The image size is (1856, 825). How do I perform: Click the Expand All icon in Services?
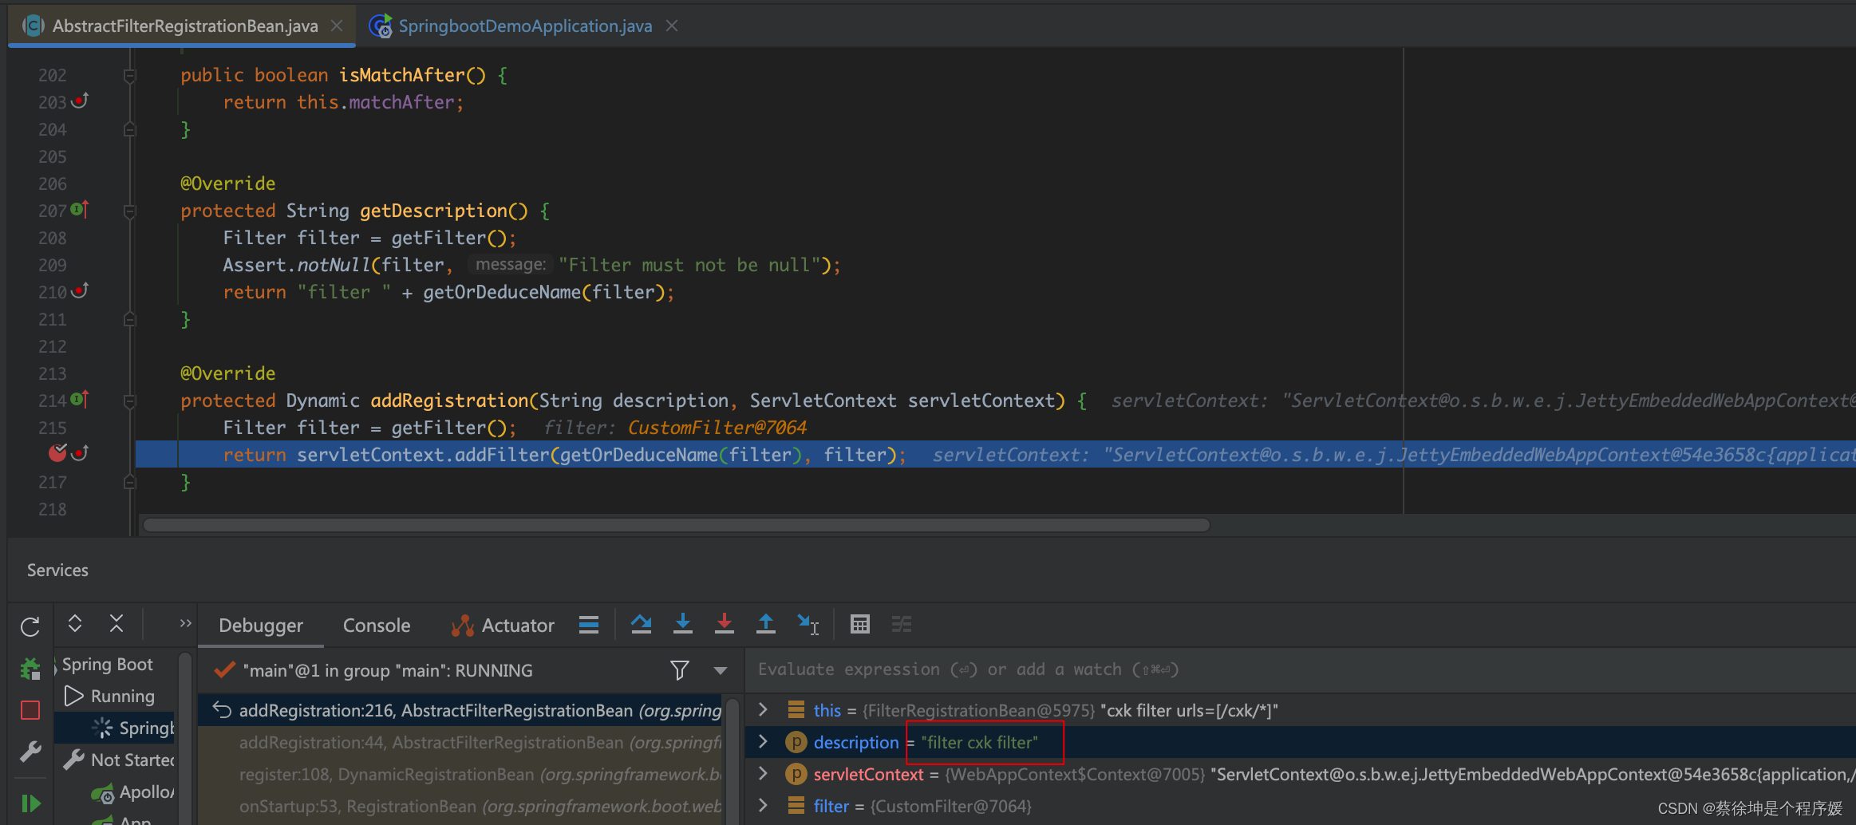[x=75, y=623]
